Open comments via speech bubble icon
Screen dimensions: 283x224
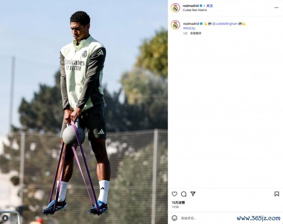[x=183, y=194]
